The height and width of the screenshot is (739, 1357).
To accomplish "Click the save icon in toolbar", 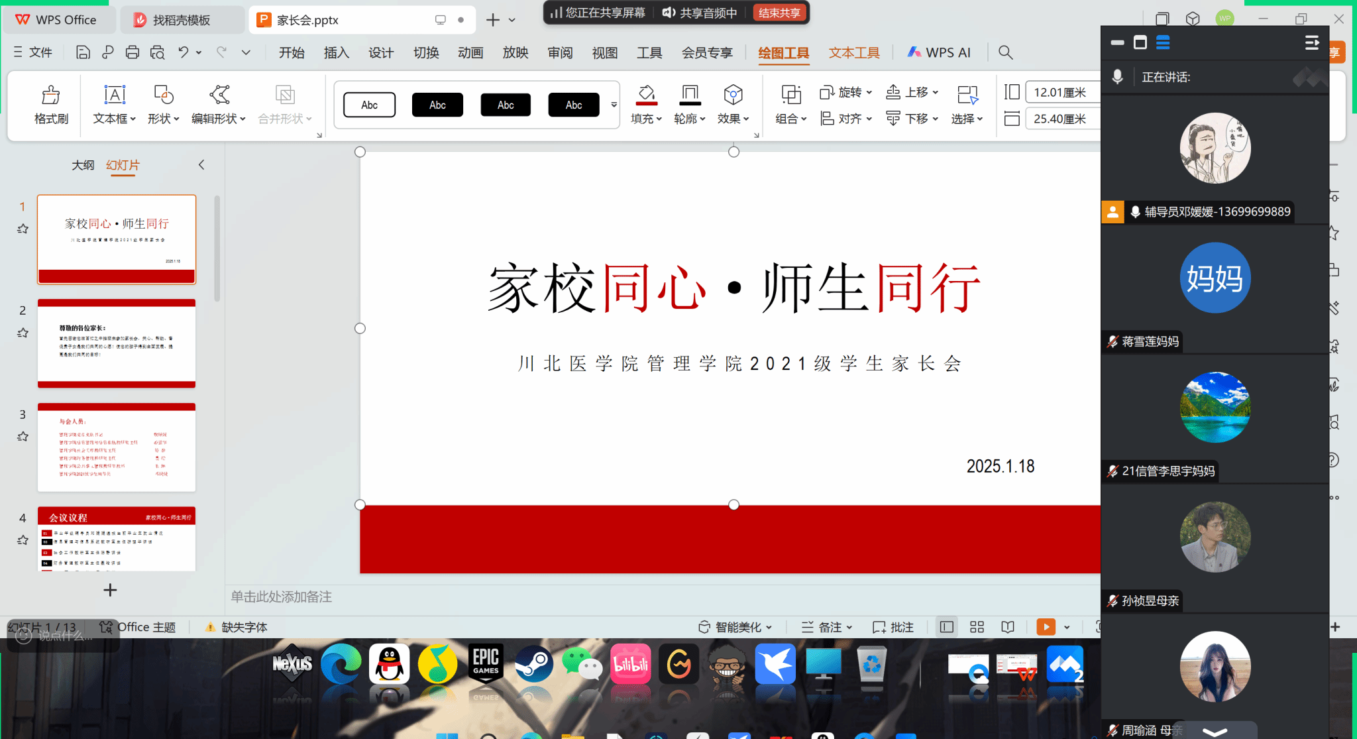I will tap(83, 52).
